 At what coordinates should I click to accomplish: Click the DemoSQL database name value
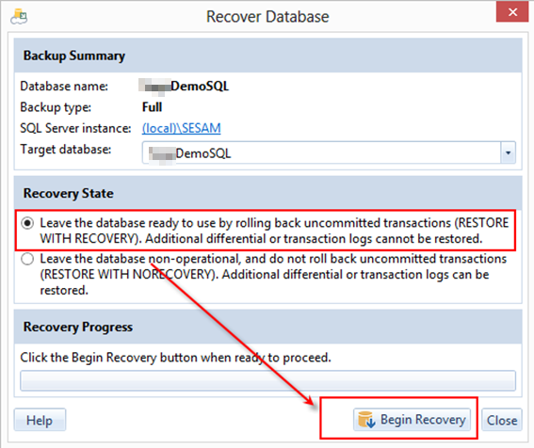pos(184,87)
